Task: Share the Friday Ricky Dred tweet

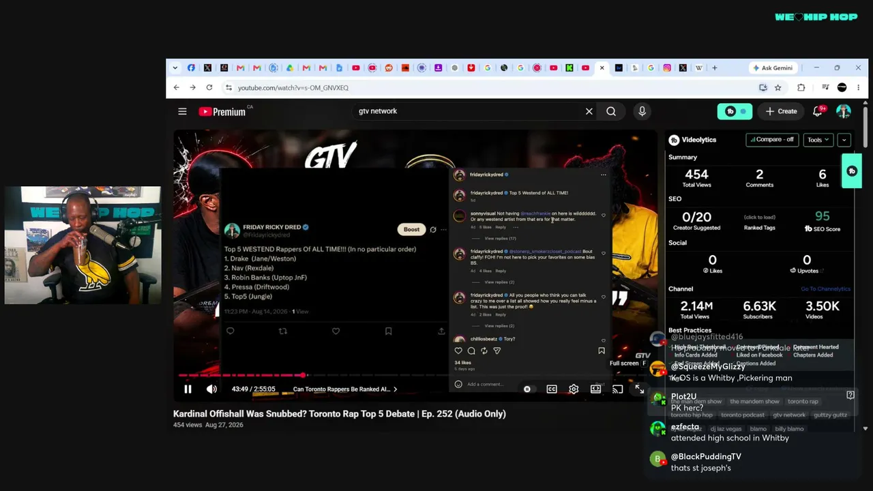Action: [441, 331]
